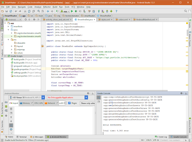
Task: Click the Help question mark icon
Action: coord(116,11)
